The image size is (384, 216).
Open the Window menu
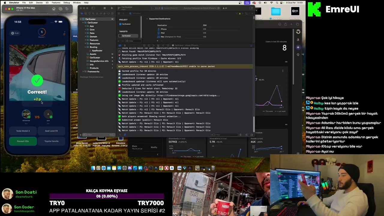[77, 2]
